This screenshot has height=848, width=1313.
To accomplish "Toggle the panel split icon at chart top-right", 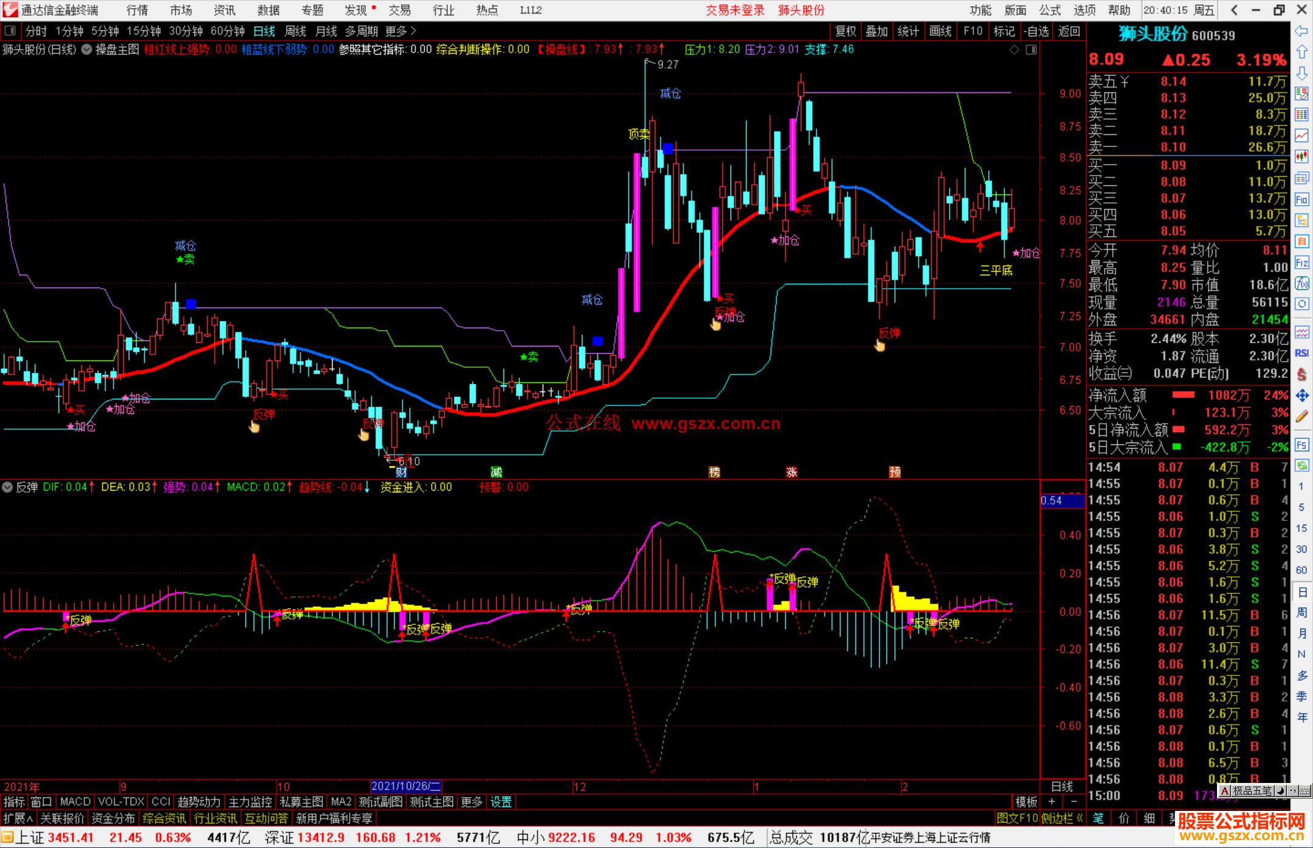I will [1031, 49].
